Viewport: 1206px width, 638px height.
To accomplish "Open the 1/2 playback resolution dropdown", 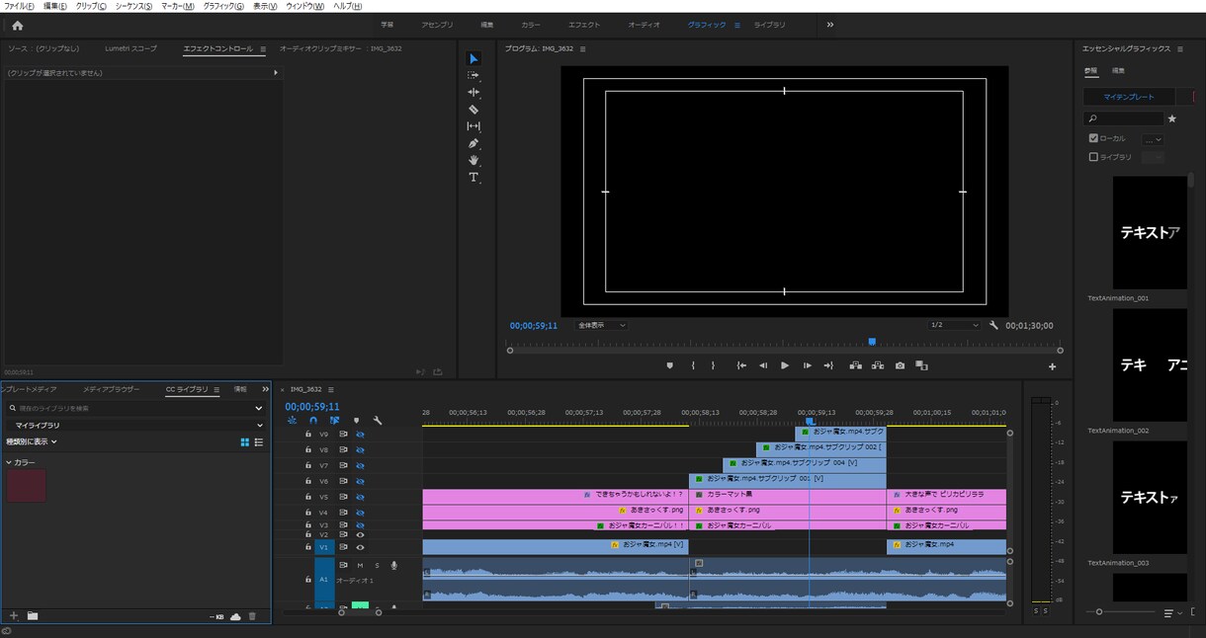I will 954,325.
